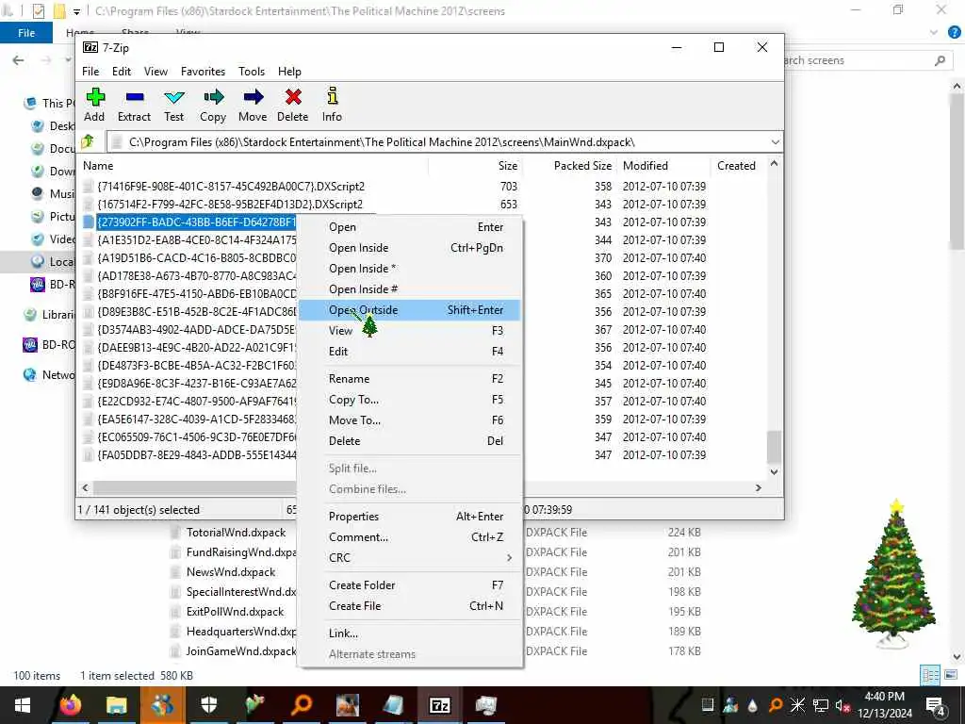The image size is (965, 724).
Task: Open the Info toolbar icon
Action: [x=332, y=105]
